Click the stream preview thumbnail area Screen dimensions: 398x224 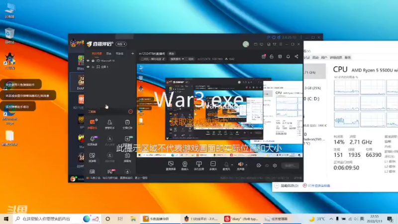click(x=219, y=111)
